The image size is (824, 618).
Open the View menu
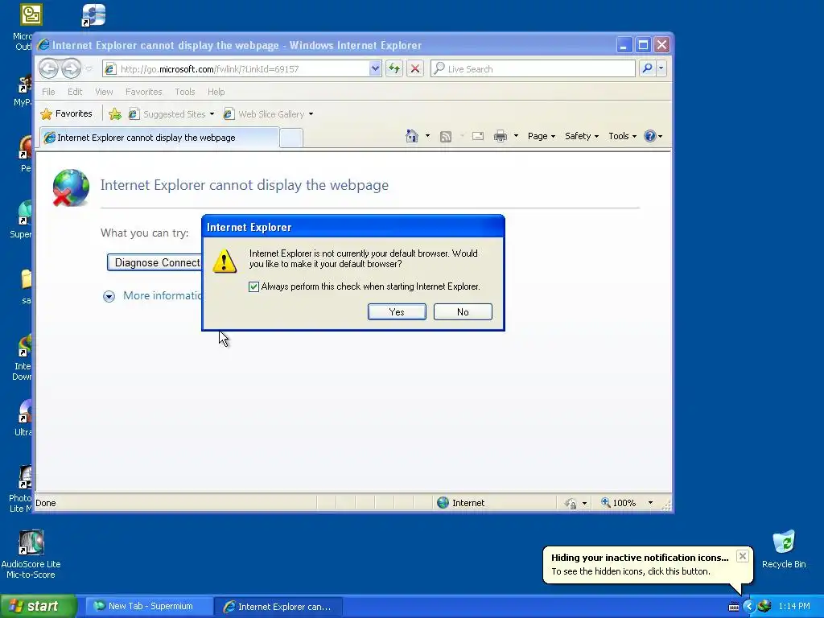coord(104,92)
